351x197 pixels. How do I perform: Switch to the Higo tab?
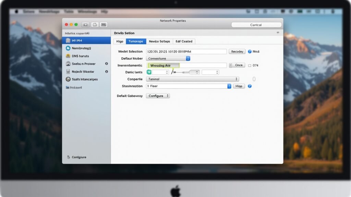(120, 41)
